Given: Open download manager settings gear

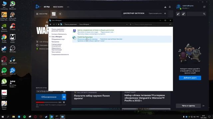Looking at the screenshot, I should 165,14.
